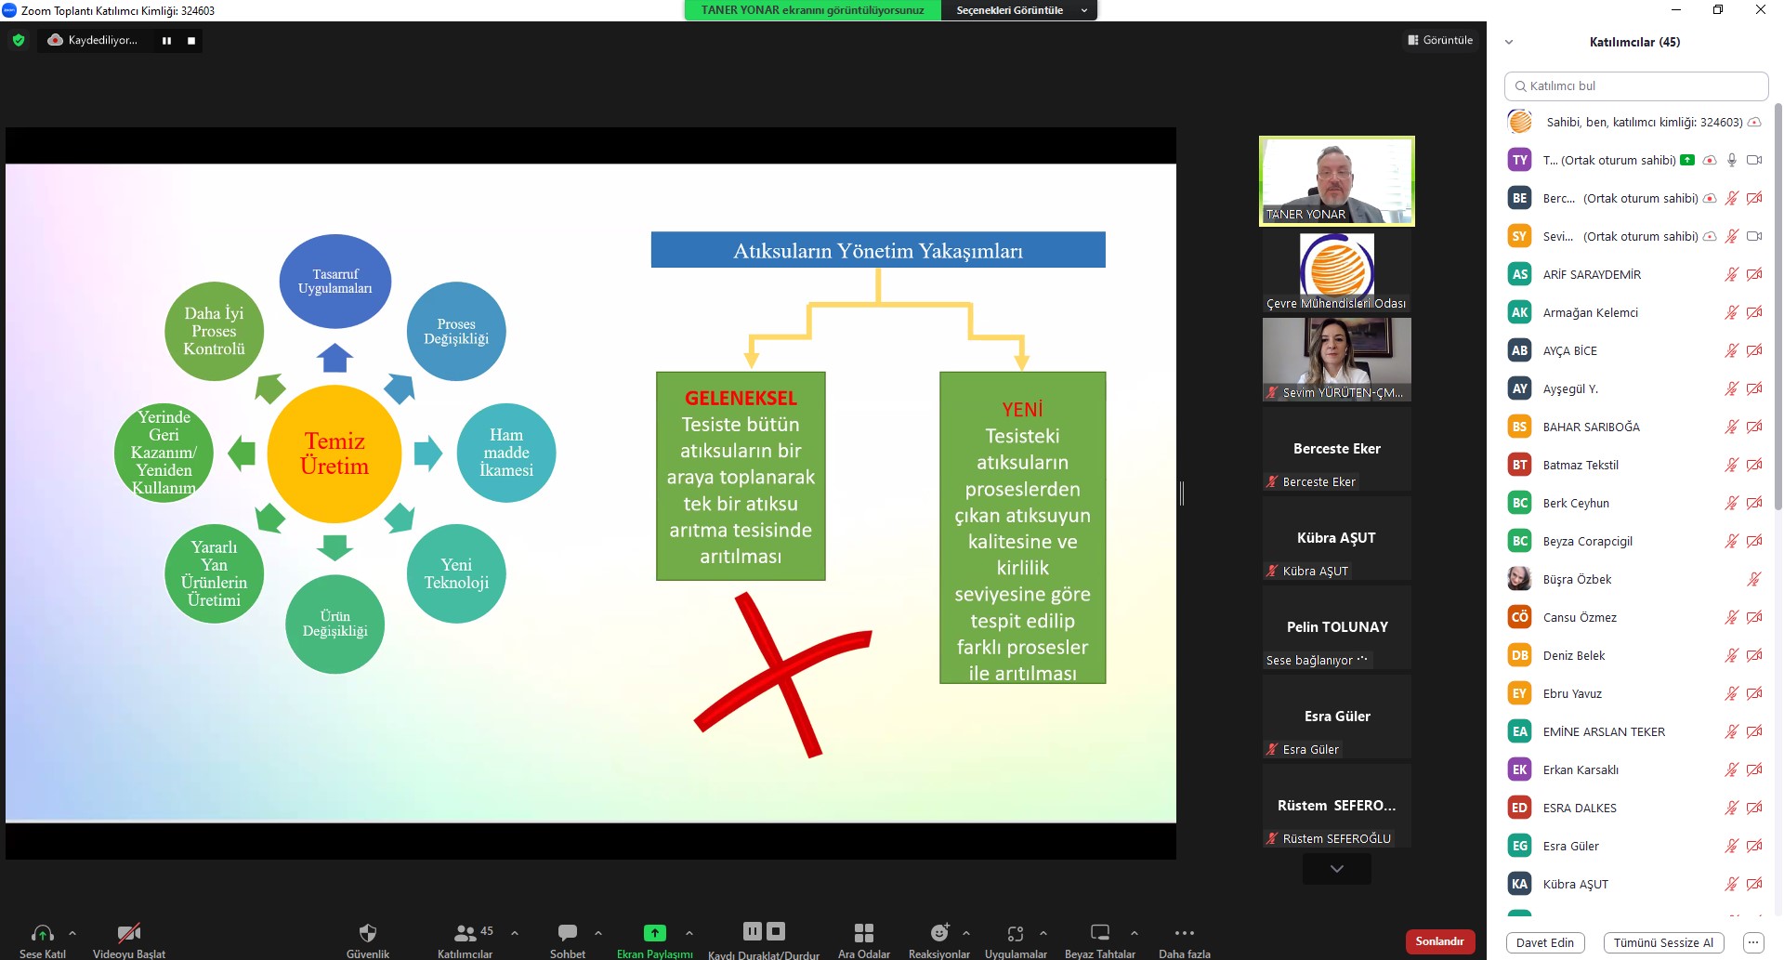Screen dimensions: 1784x960
Task: Click the Uygulamalar apps icon
Action: [x=1016, y=933]
